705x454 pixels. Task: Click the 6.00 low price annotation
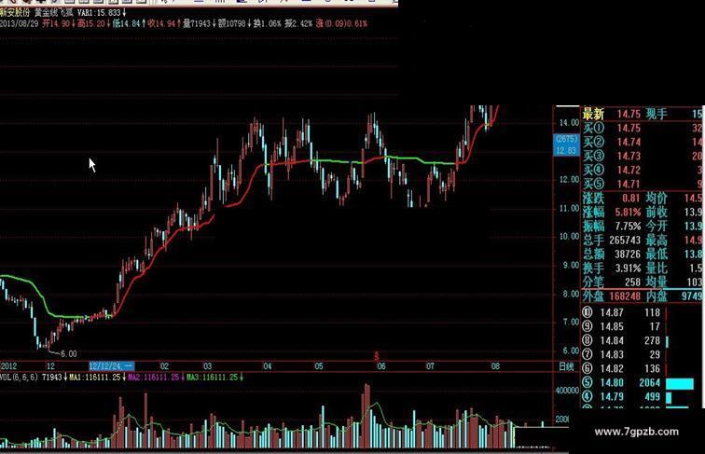coord(68,353)
